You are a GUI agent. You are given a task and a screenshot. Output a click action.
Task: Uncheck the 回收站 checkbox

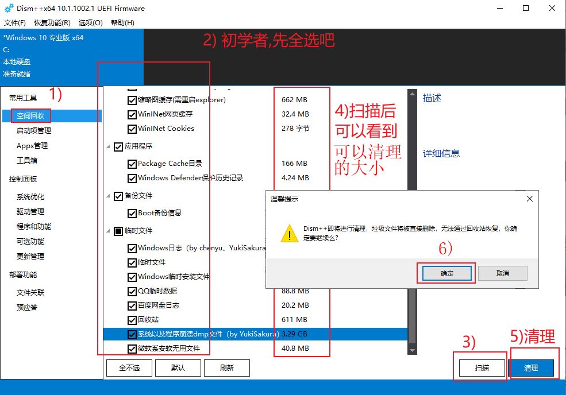tap(132, 320)
